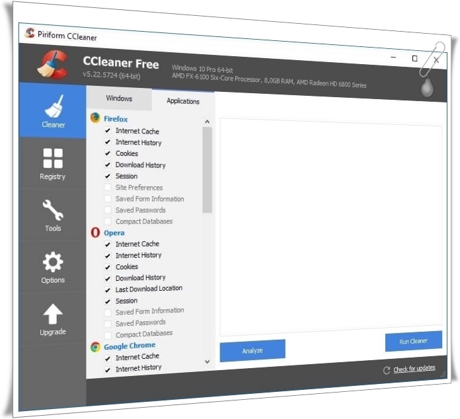Select the Opera group heading
Viewport: 460px width, 419px height.
114,233
